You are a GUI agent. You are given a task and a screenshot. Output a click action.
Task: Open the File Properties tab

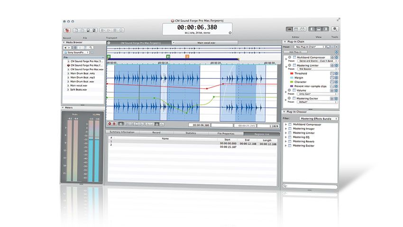pyautogui.click(x=226, y=133)
